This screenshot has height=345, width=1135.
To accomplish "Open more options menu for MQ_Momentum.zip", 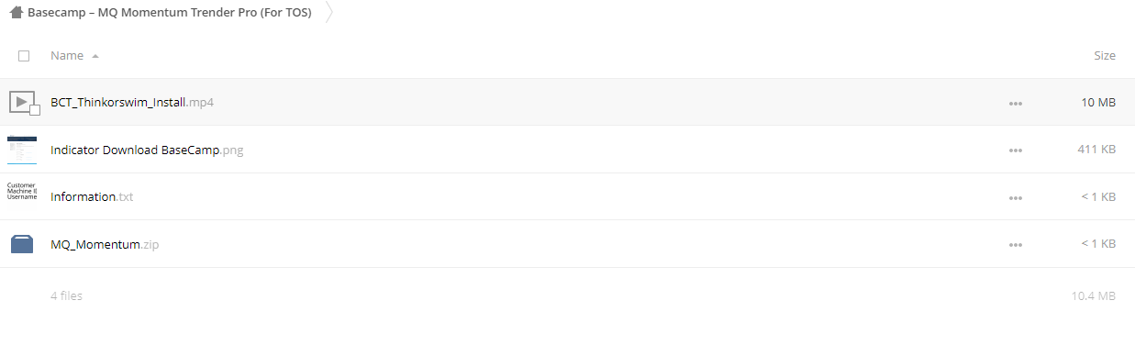I will coord(1015,245).
